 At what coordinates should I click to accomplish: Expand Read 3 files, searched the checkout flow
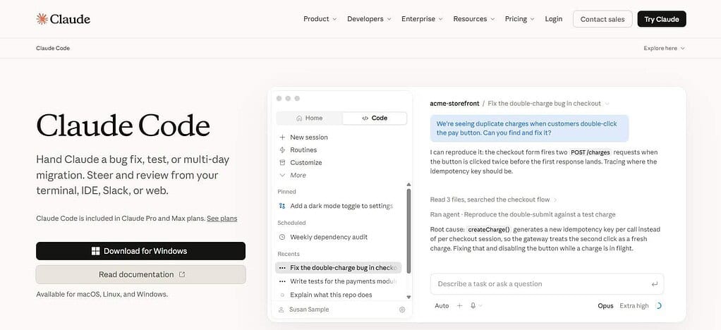[493, 200]
